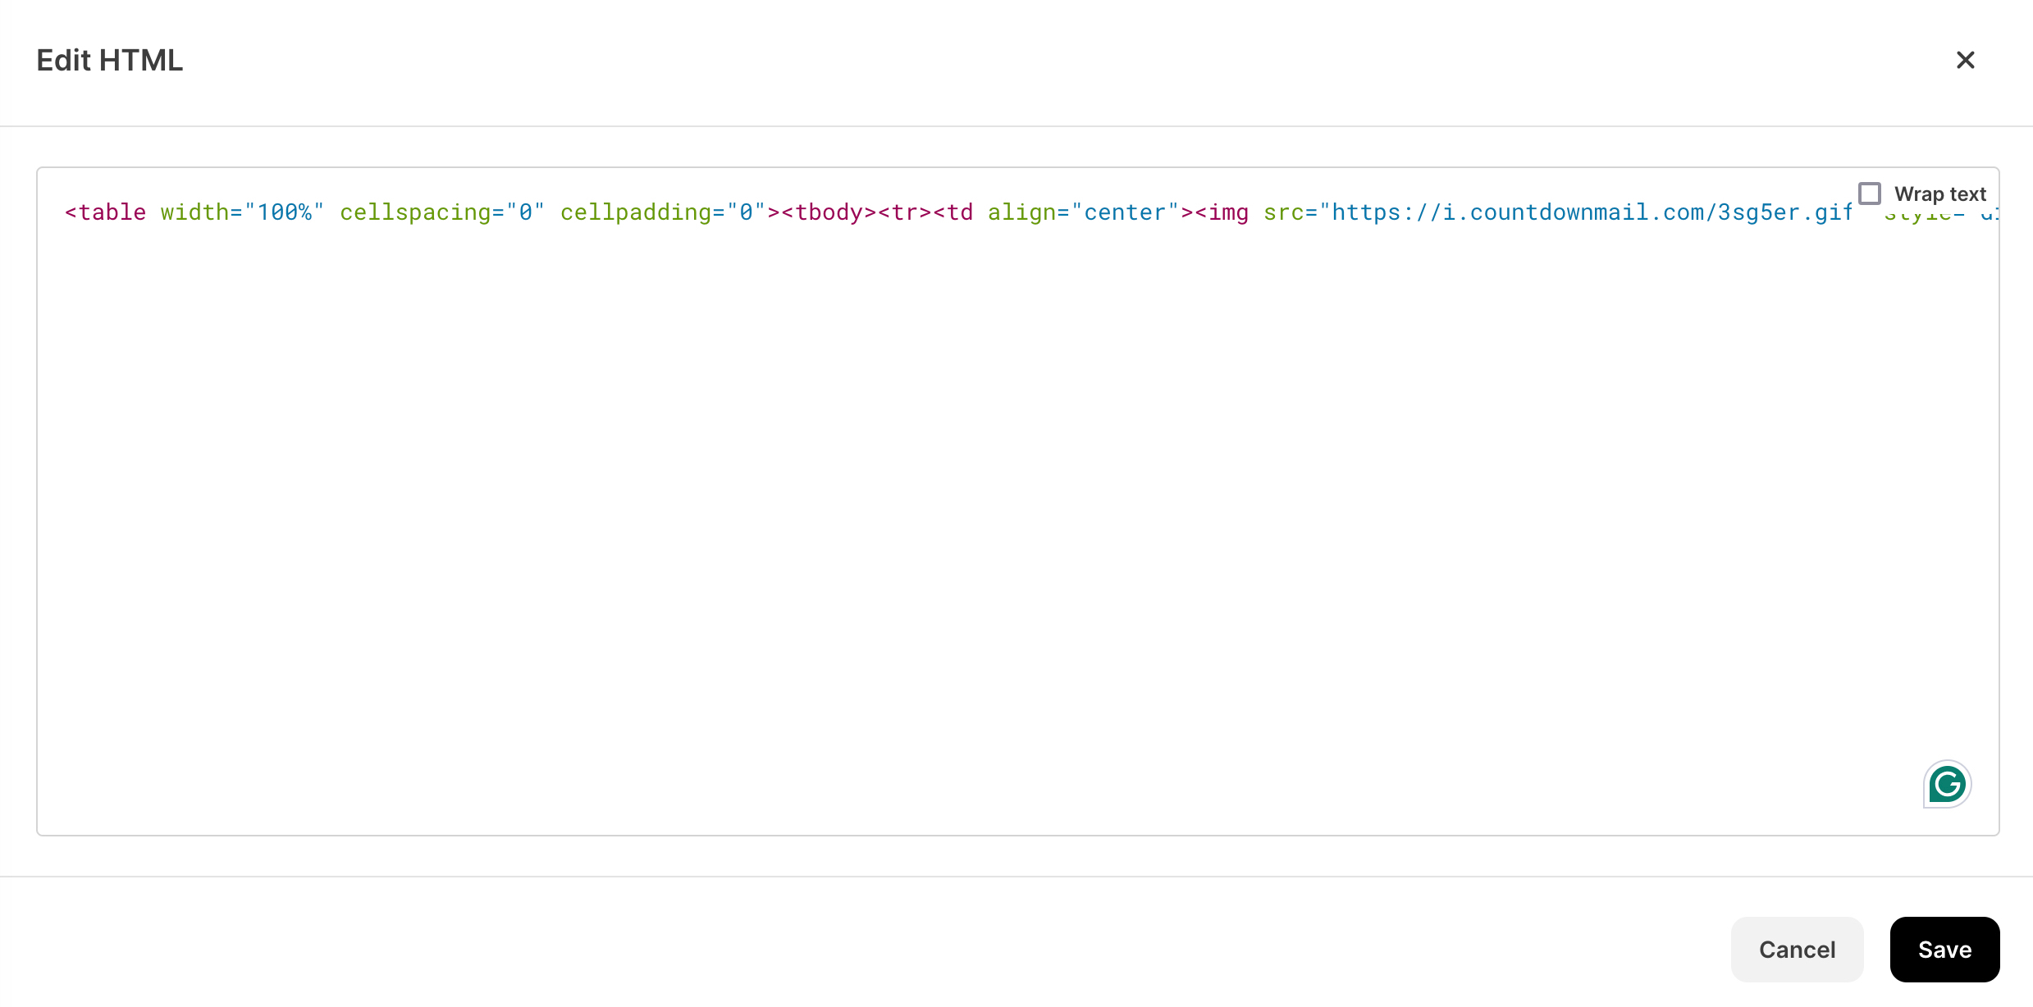Click the Edit HTML panel title text
The image size is (2033, 1007).
109,60
